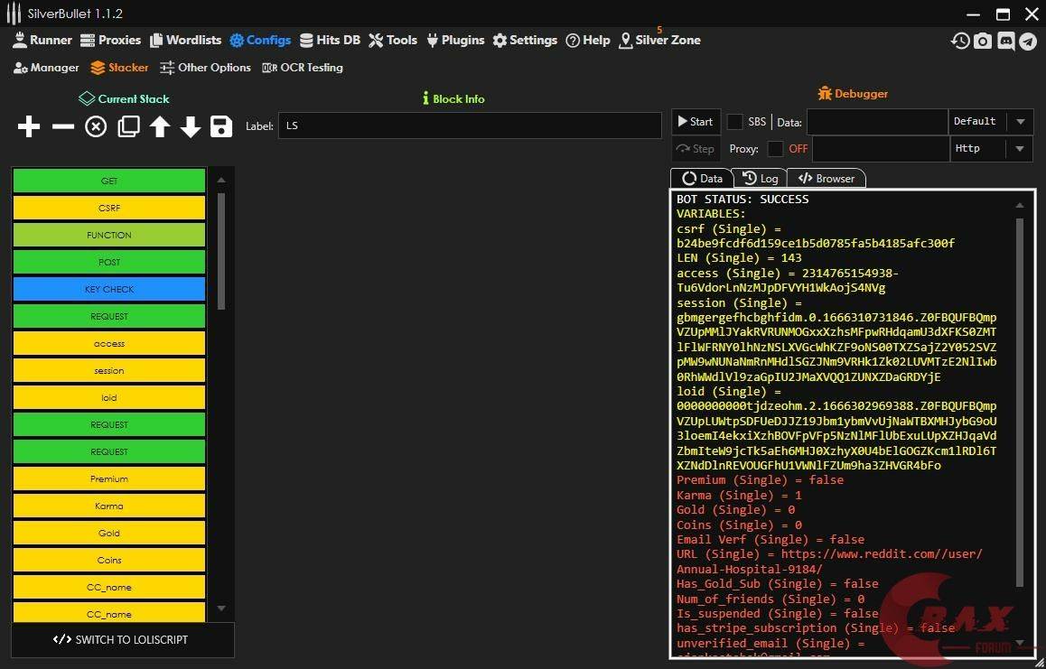
Task: Toggle the Proxy checkbox in debugger
Action: (775, 149)
